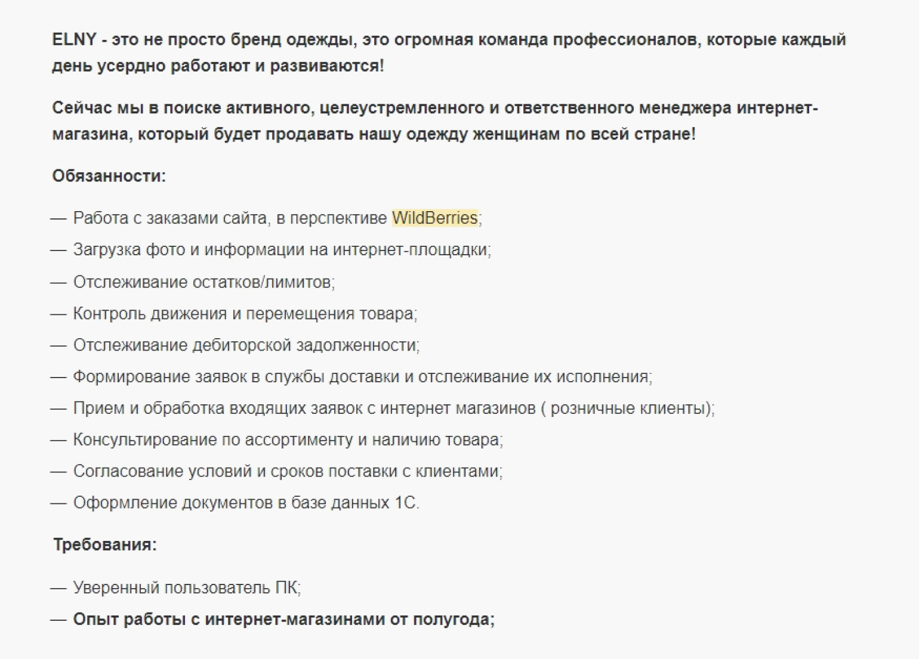
Task: Click the Отслеживание остатков/лимитов line
Action: (x=203, y=281)
